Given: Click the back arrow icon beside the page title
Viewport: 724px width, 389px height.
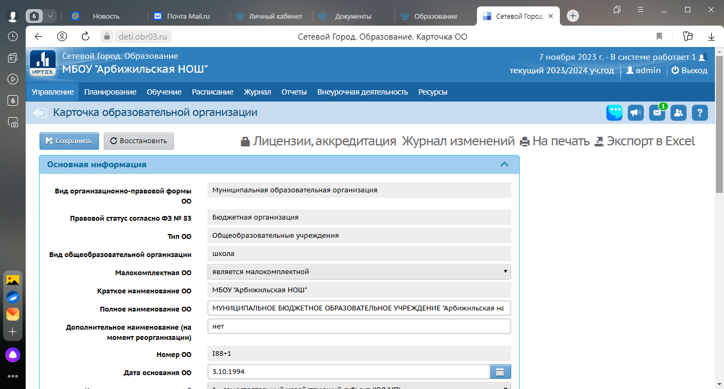Looking at the screenshot, I should pyautogui.click(x=40, y=113).
